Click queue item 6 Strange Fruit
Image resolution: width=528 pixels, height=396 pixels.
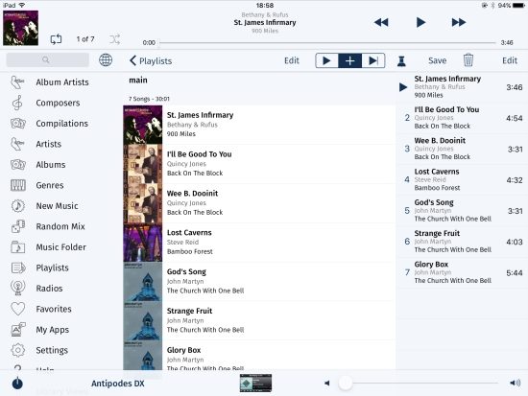462,242
